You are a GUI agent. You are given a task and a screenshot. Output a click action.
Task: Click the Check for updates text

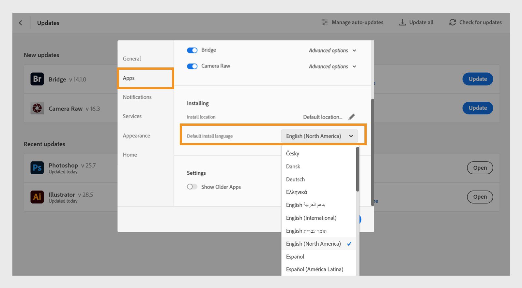tap(480, 22)
